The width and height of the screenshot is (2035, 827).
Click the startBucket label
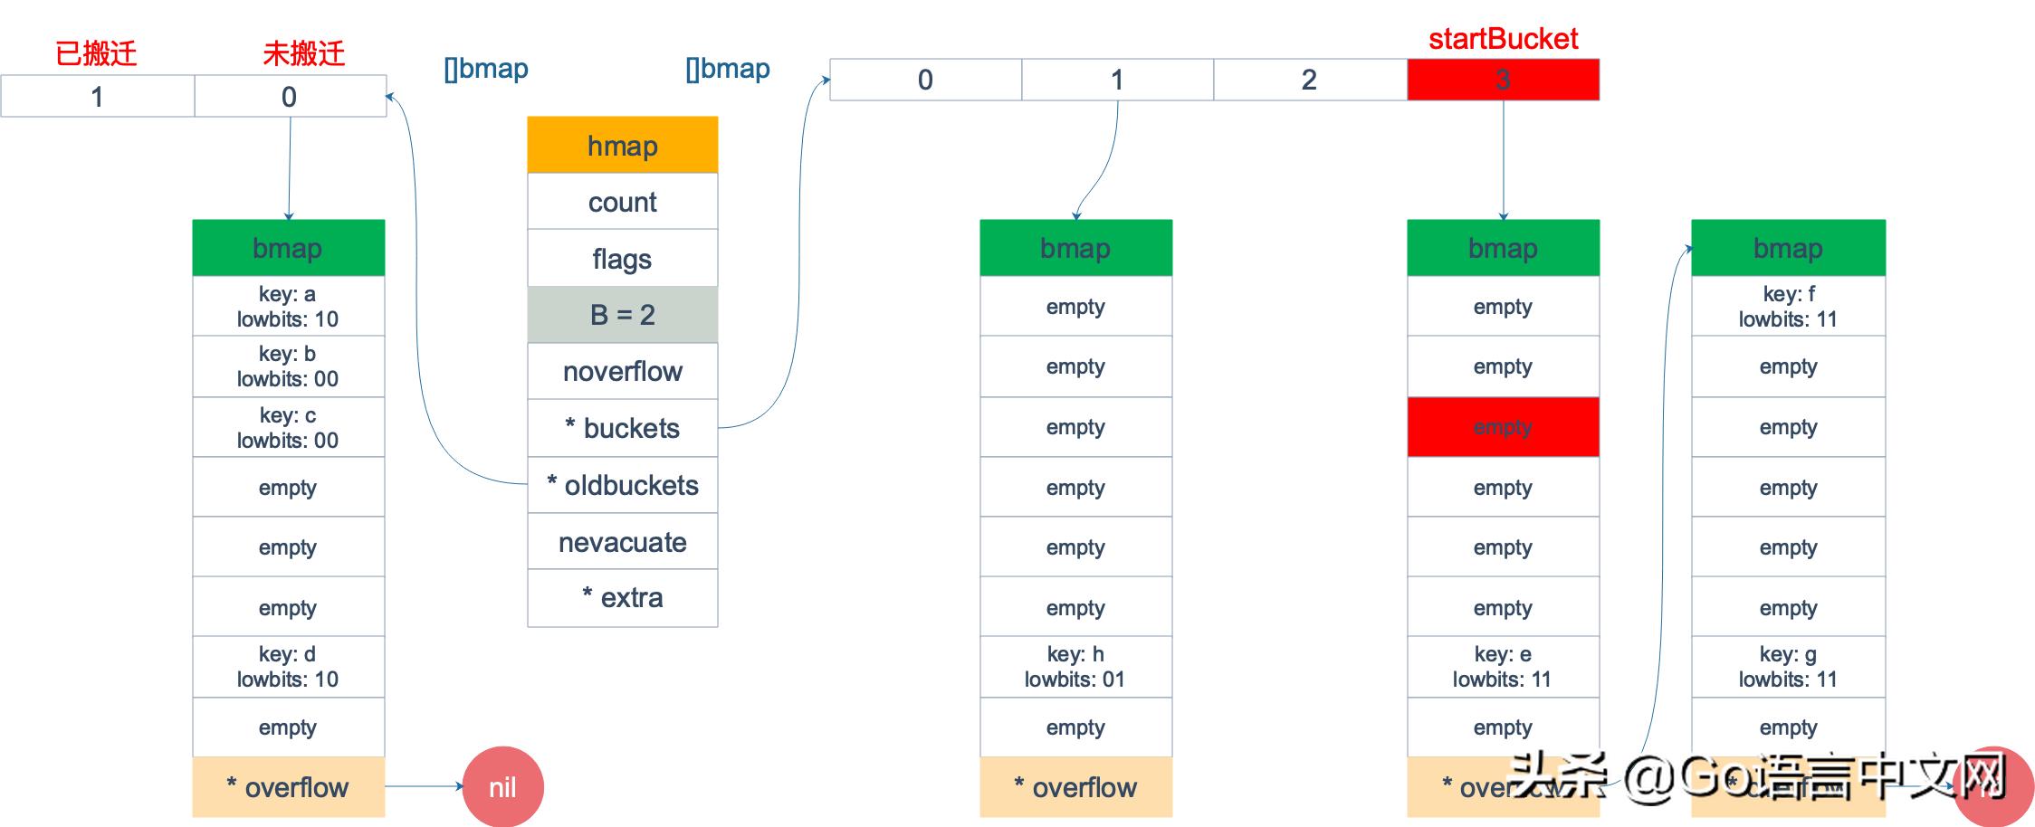(1503, 39)
